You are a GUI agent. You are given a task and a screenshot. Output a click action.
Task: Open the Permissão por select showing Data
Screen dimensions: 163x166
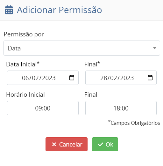[82, 48]
